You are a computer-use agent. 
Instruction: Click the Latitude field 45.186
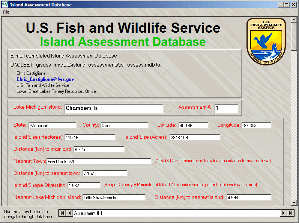(194, 125)
